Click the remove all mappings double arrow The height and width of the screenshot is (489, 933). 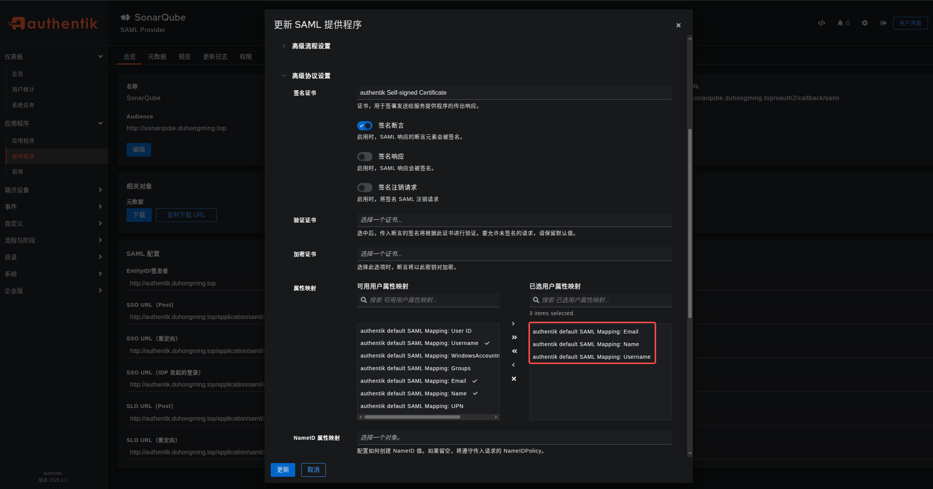[514, 351]
